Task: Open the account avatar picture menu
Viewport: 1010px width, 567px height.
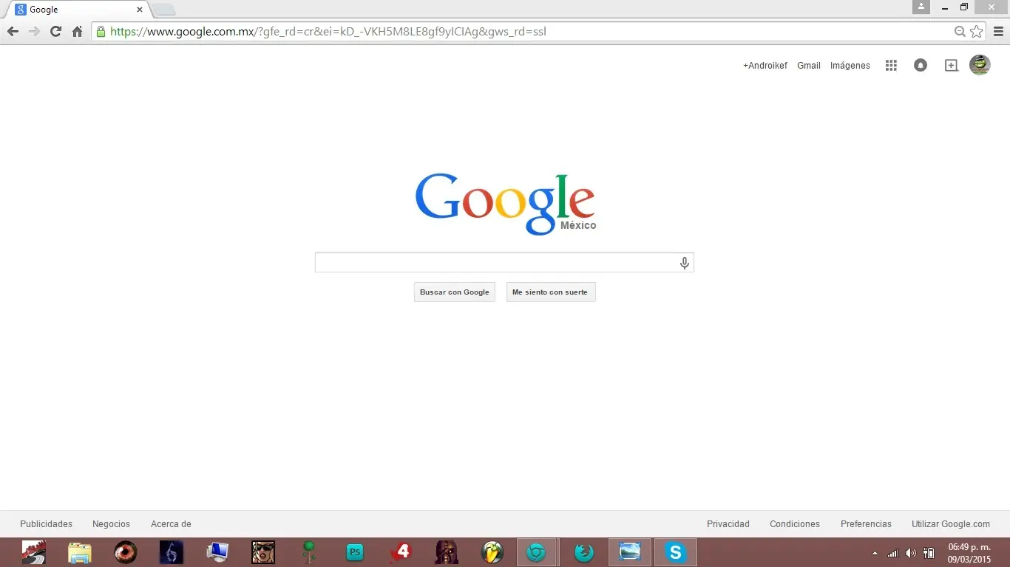Action: 980,65
